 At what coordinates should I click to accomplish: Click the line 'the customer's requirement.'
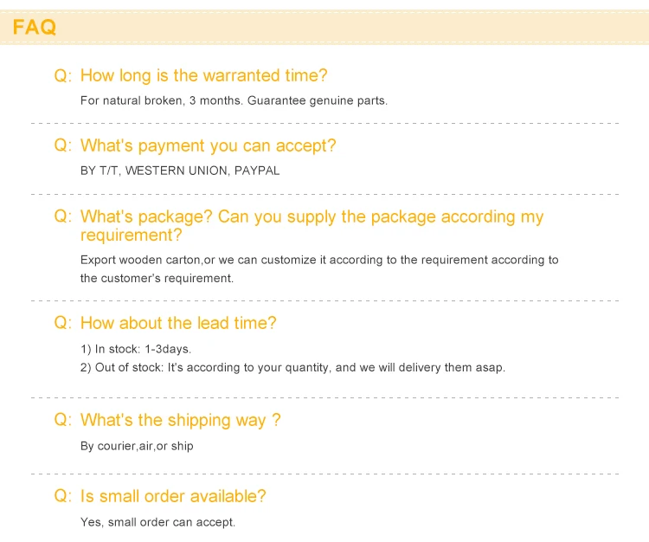[157, 279]
